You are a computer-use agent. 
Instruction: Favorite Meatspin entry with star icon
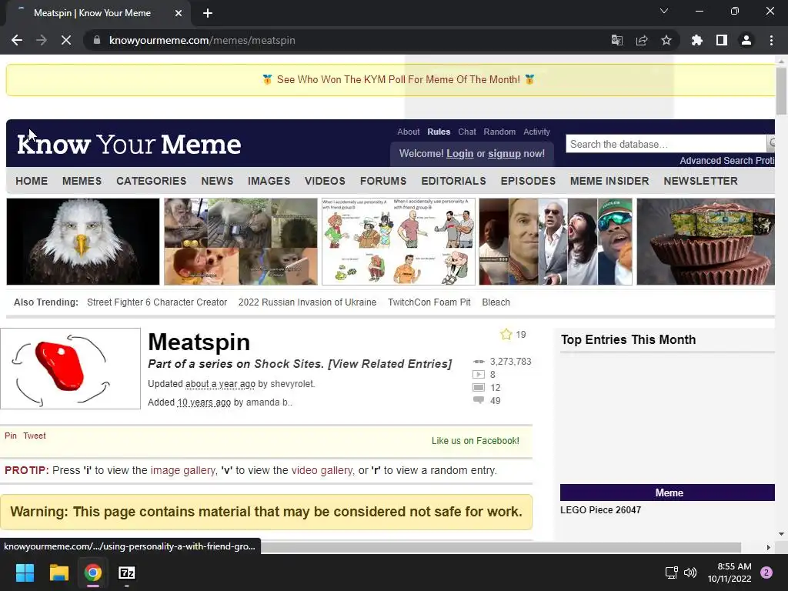(506, 334)
